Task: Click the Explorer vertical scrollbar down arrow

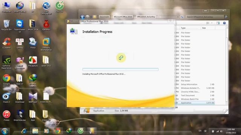Action: [227, 103]
